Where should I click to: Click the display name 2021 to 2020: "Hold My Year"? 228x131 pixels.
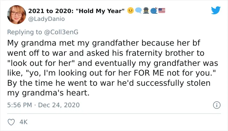77,11
